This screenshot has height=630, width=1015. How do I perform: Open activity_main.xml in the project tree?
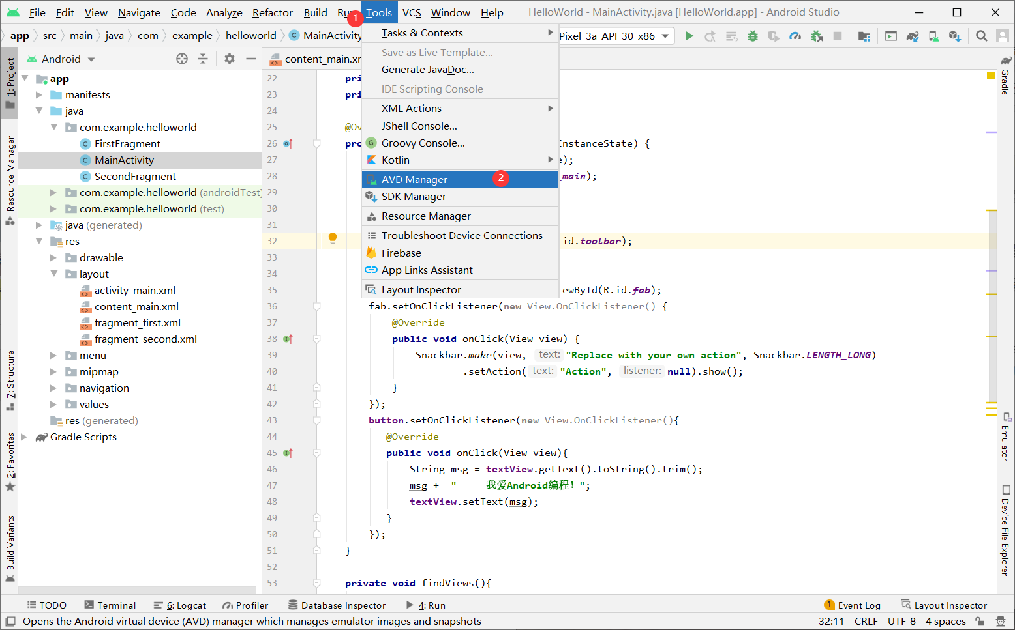coord(134,290)
